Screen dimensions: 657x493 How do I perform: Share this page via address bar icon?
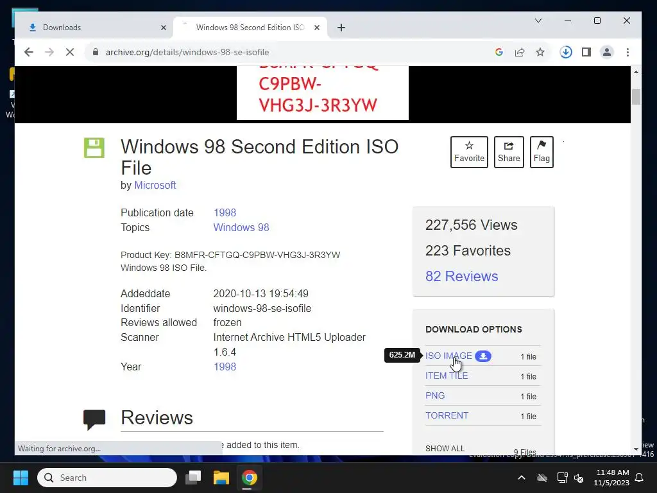[520, 52]
